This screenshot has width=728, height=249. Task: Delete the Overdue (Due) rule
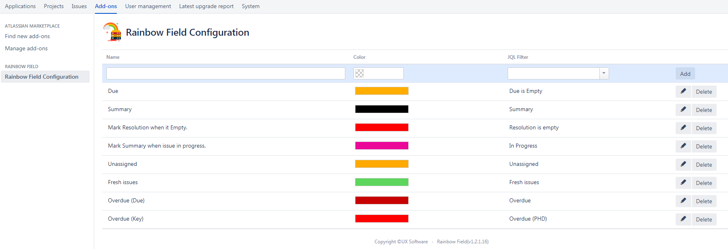coord(704,201)
